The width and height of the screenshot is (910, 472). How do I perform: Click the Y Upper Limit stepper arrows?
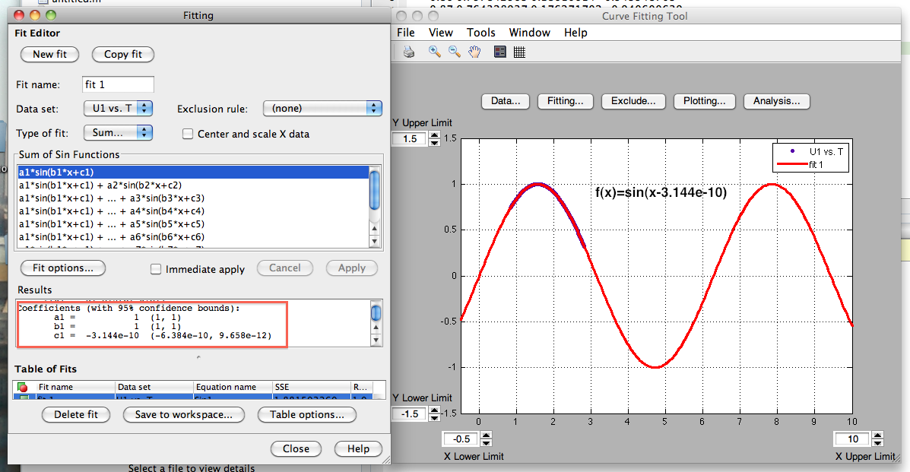tap(434, 139)
